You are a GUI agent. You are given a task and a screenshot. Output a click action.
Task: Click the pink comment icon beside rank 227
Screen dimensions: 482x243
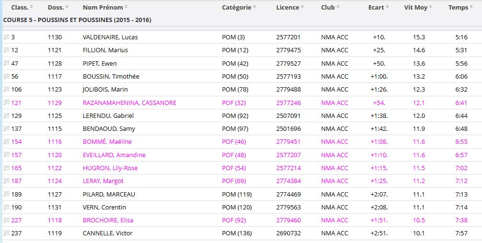pyautogui.click(x=6, y=220)
